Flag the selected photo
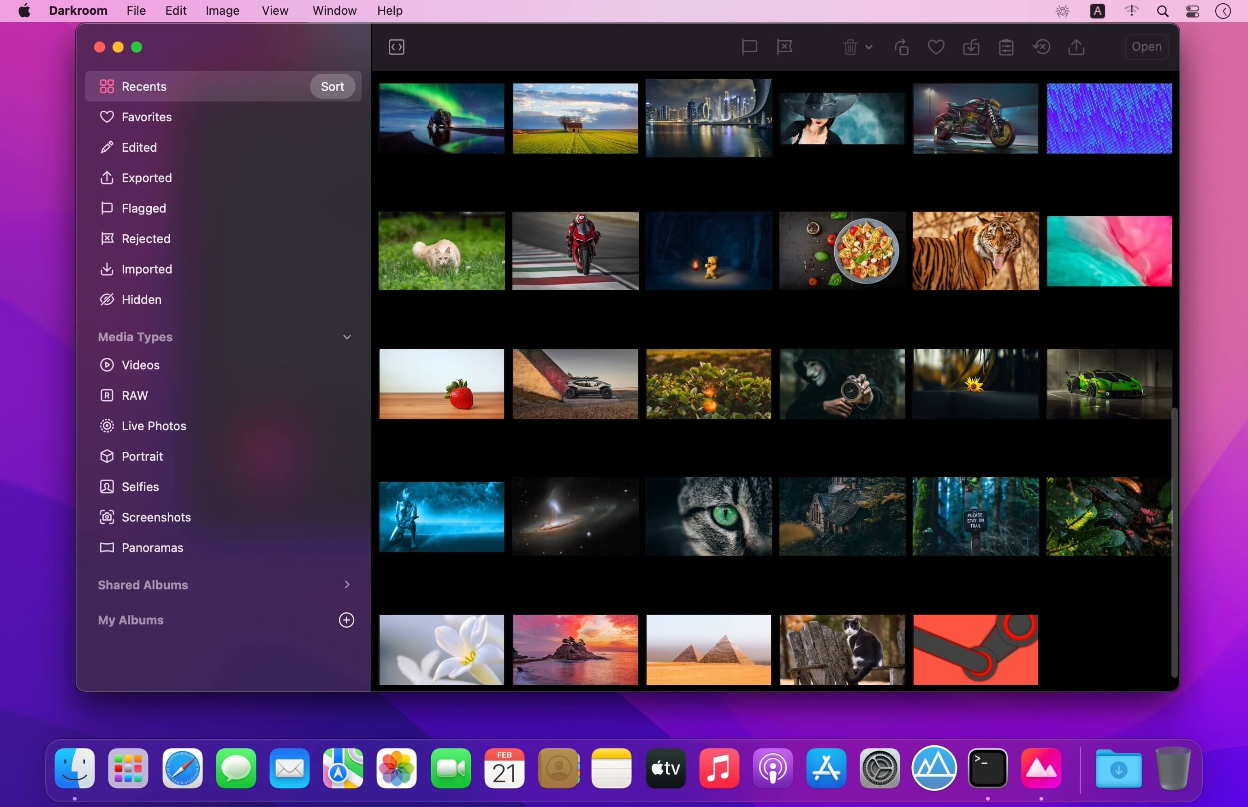This screenshot has width=1248, height=807. [749, 47]
